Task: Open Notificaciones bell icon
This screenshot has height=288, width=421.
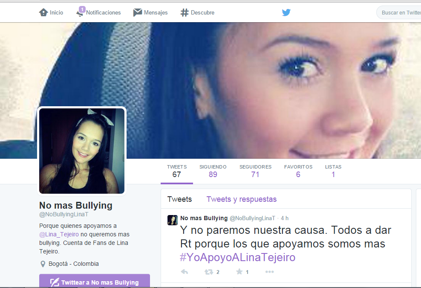Action: (81, 12)
